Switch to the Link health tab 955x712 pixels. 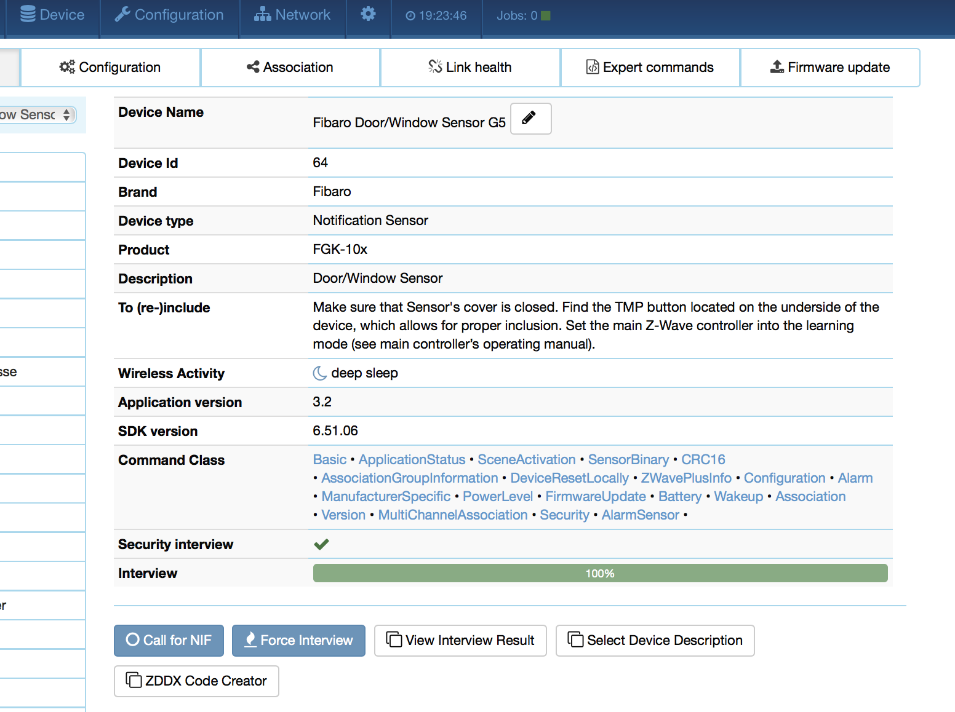click(470, 67)
